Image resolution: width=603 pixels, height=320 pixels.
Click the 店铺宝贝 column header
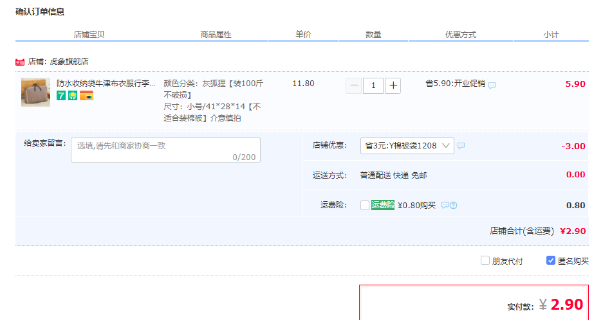pos(89,35)
